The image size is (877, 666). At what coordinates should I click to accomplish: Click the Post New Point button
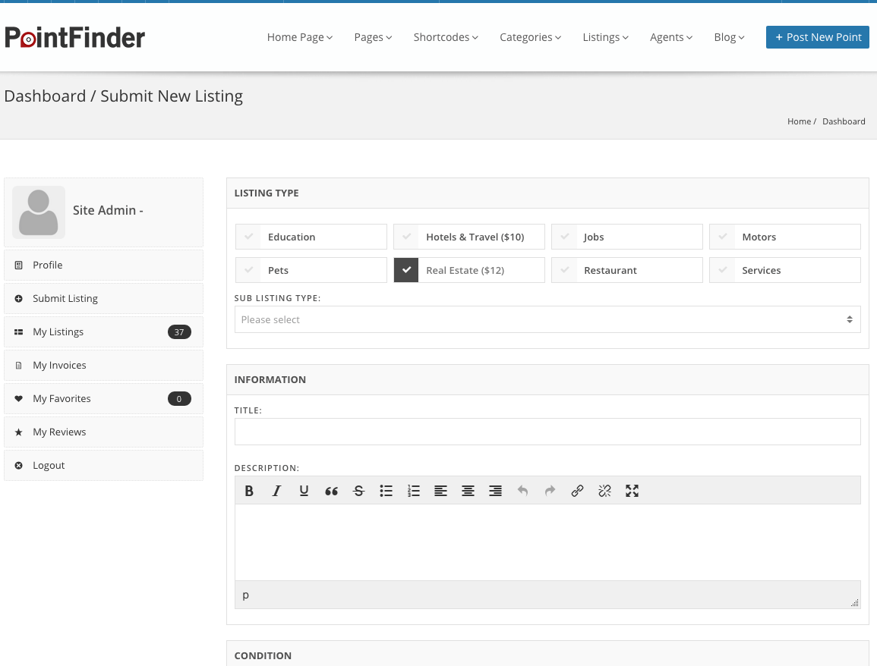[817, 37]
